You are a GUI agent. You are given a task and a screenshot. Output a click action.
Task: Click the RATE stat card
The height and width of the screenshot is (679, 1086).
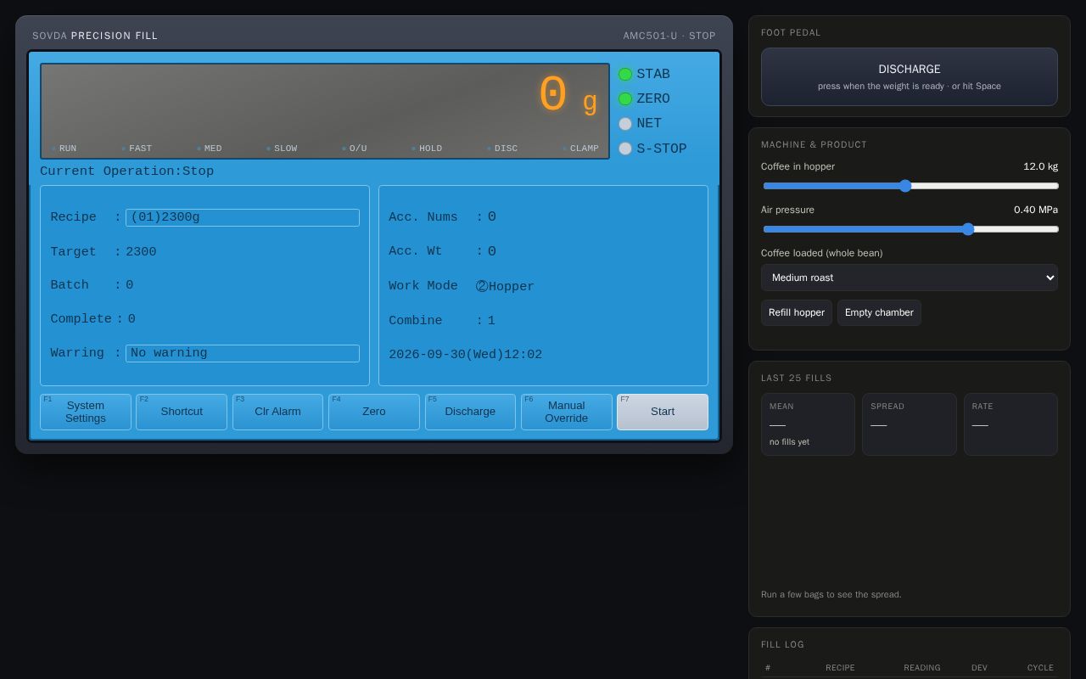(x=1010, y=424)
